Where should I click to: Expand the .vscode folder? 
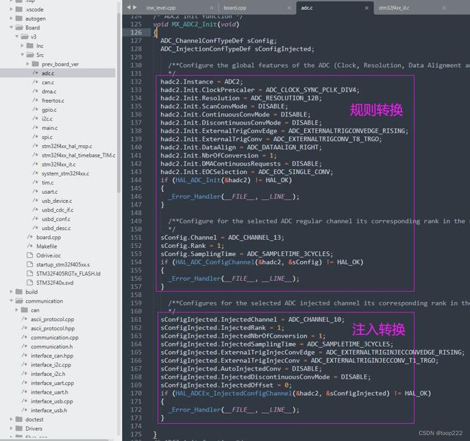click(12, 10)
